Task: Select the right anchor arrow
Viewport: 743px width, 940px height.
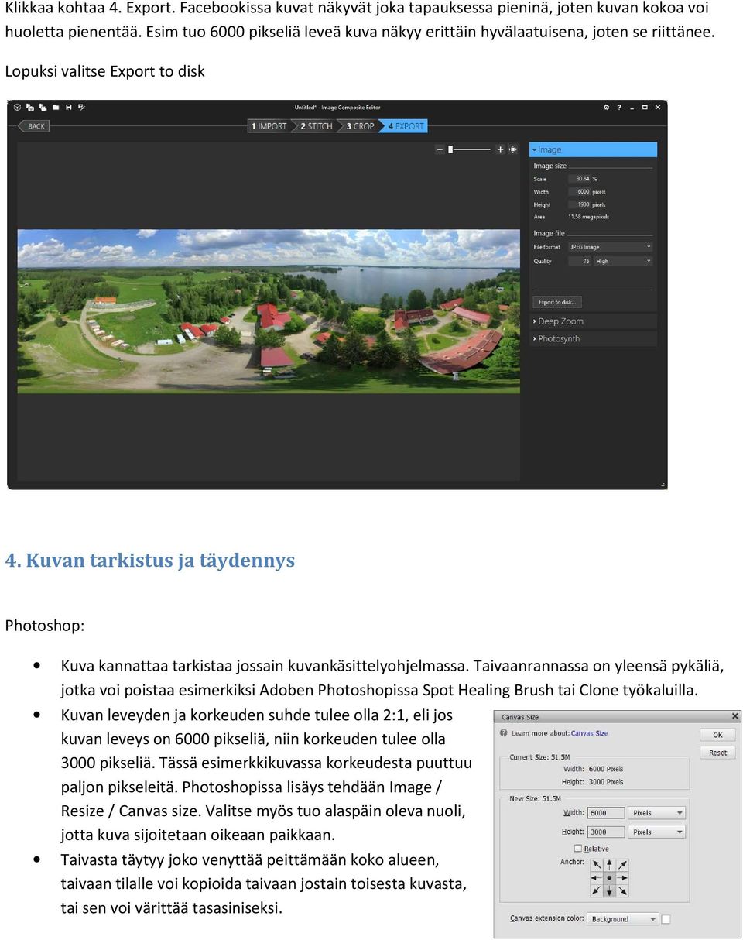Action: 622,878
